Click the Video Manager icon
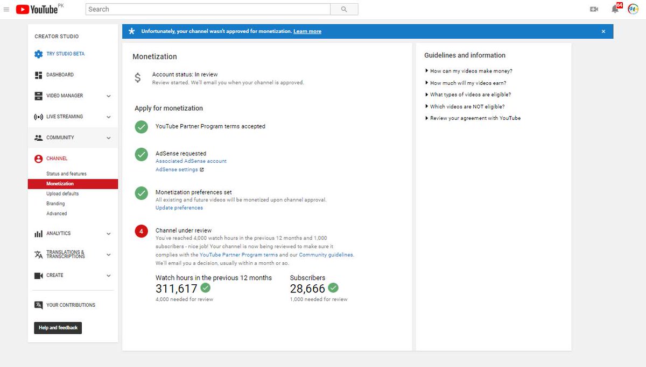Viewport: 646px width, 367px height. pyautogui.click(x=38, y=96)
